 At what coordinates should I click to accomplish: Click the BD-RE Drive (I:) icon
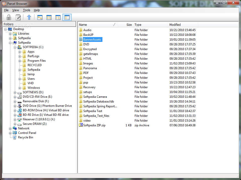tap(20, 115)
